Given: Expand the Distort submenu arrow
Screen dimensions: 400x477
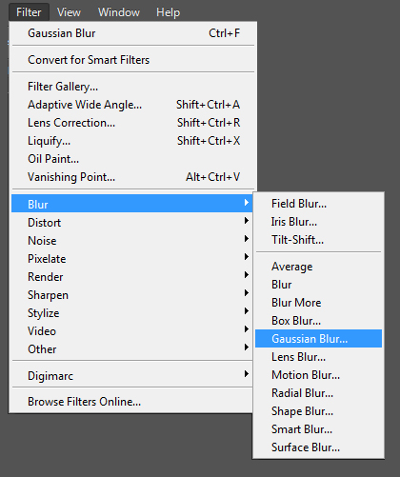Looking at the screenshot, I should tap(247, 221).
